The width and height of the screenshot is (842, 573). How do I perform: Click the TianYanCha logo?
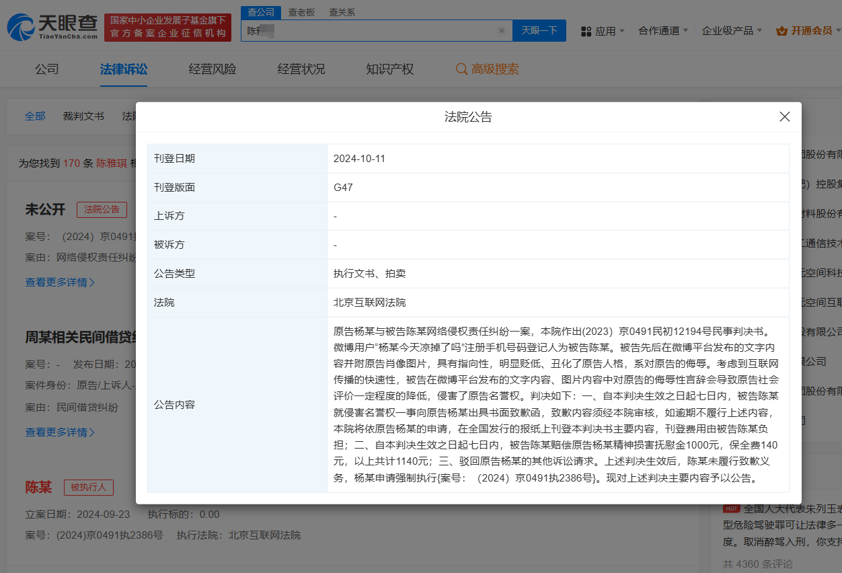(52, 27)
